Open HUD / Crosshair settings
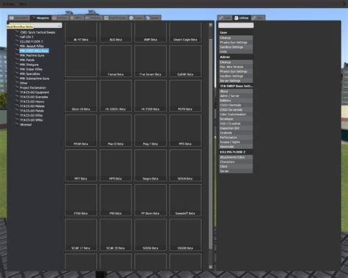Viewport: 348px width, 278px height. pos(236,123)
